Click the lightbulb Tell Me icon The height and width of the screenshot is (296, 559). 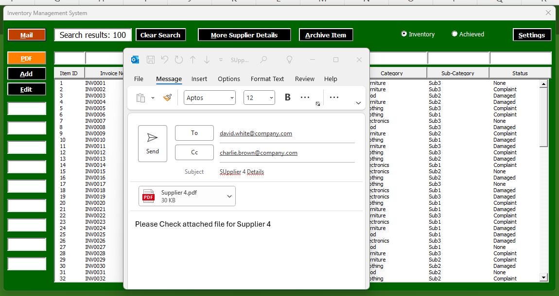289,59
